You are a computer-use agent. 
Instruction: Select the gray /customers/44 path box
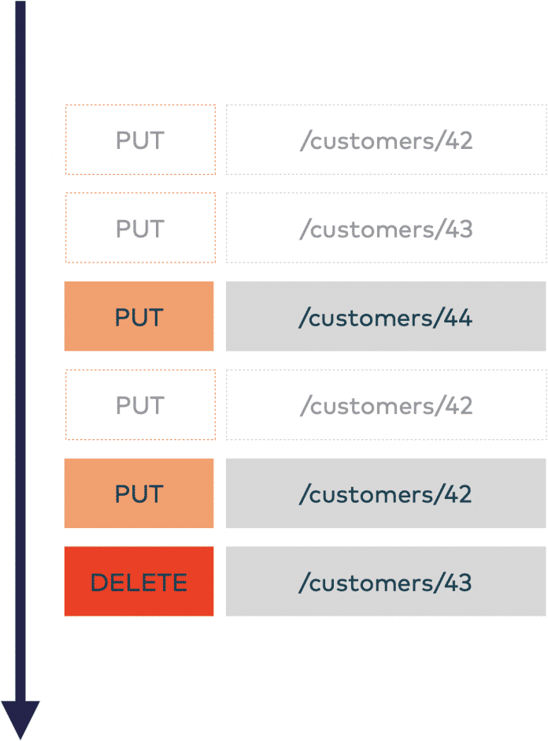pyautogui.click(x=386, y=316)
